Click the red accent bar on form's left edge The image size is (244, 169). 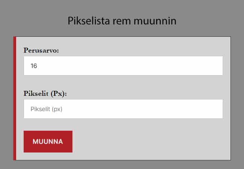[x=15, y=98]
